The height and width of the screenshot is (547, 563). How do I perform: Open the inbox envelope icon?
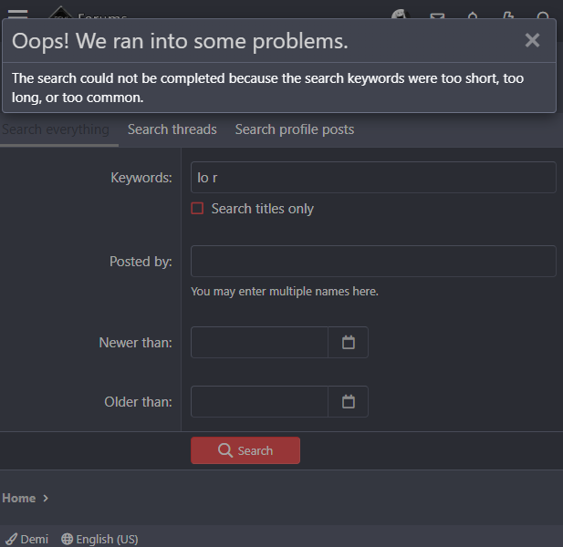coord(438,15)
